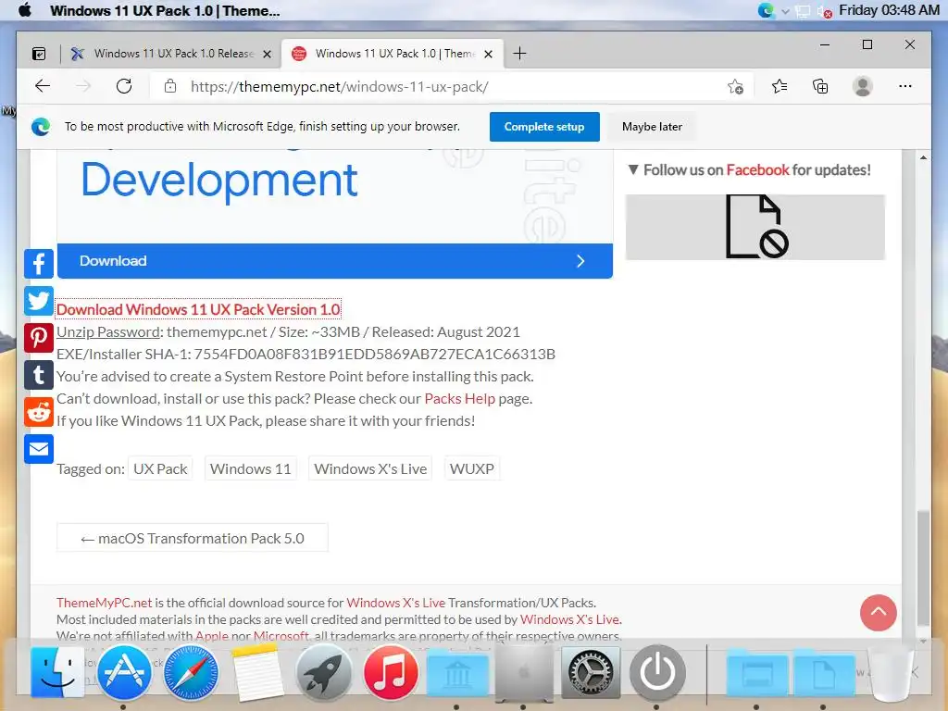Switch to Windows 11 UX Pack Release tab
The image size is (948, 711).
coord(170,54)
